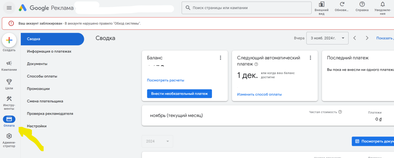394x158 pixels.
Task: Go to next date with right chevron
Action: click(x=367, y=38)
